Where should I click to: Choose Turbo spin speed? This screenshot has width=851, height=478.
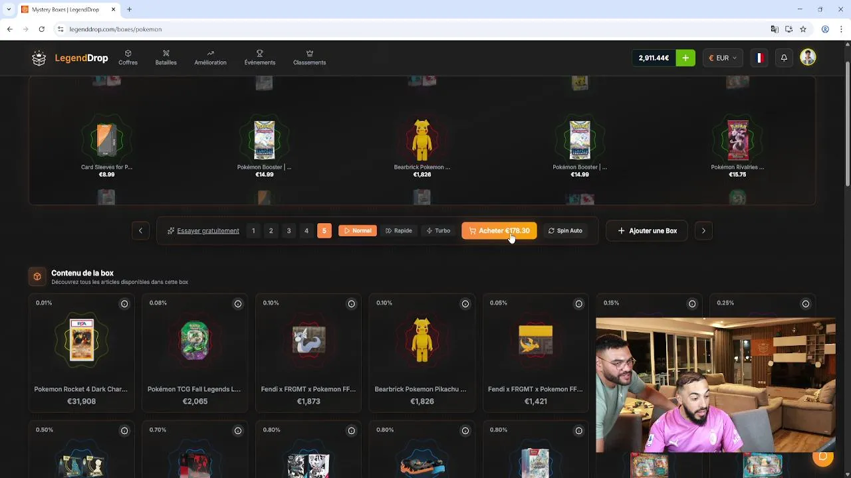tap(438, 231)
